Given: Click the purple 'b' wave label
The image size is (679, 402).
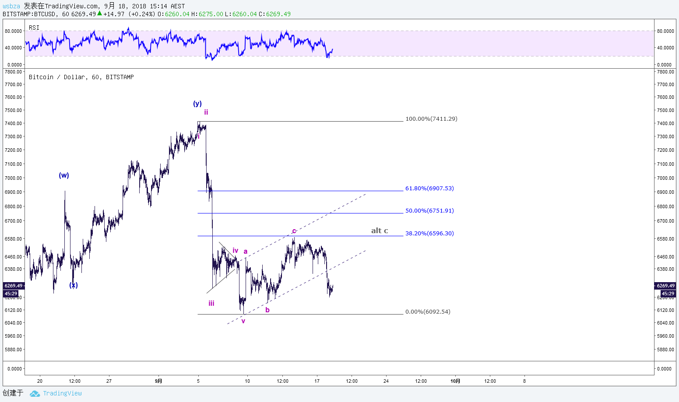Looking at the screenshot, I should tap(267, 310).
